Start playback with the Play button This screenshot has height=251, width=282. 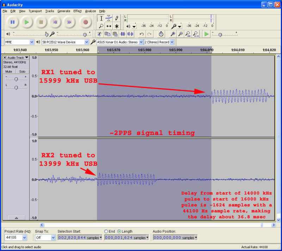27,22
